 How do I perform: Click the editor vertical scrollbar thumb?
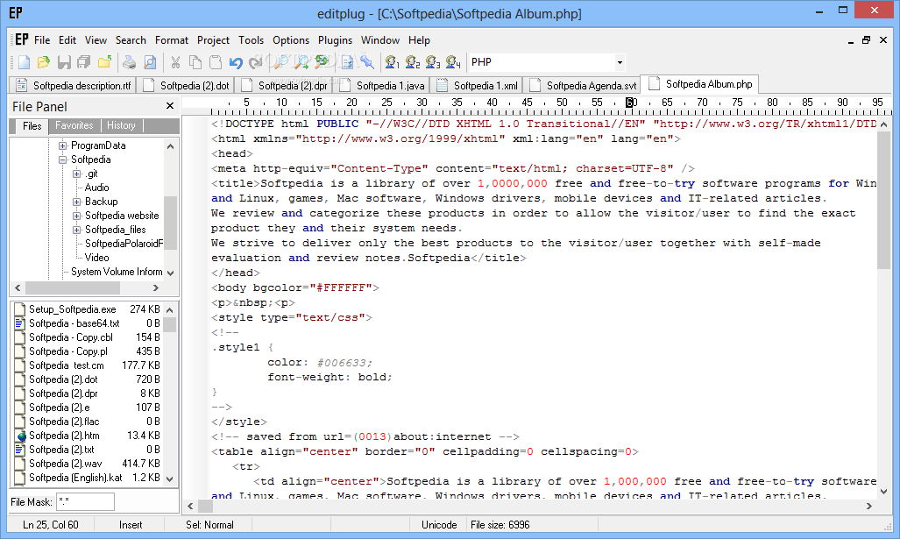click(883, 200)
